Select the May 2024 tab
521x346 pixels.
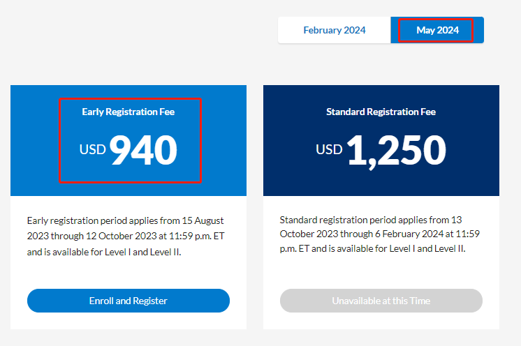pos(437,30)
